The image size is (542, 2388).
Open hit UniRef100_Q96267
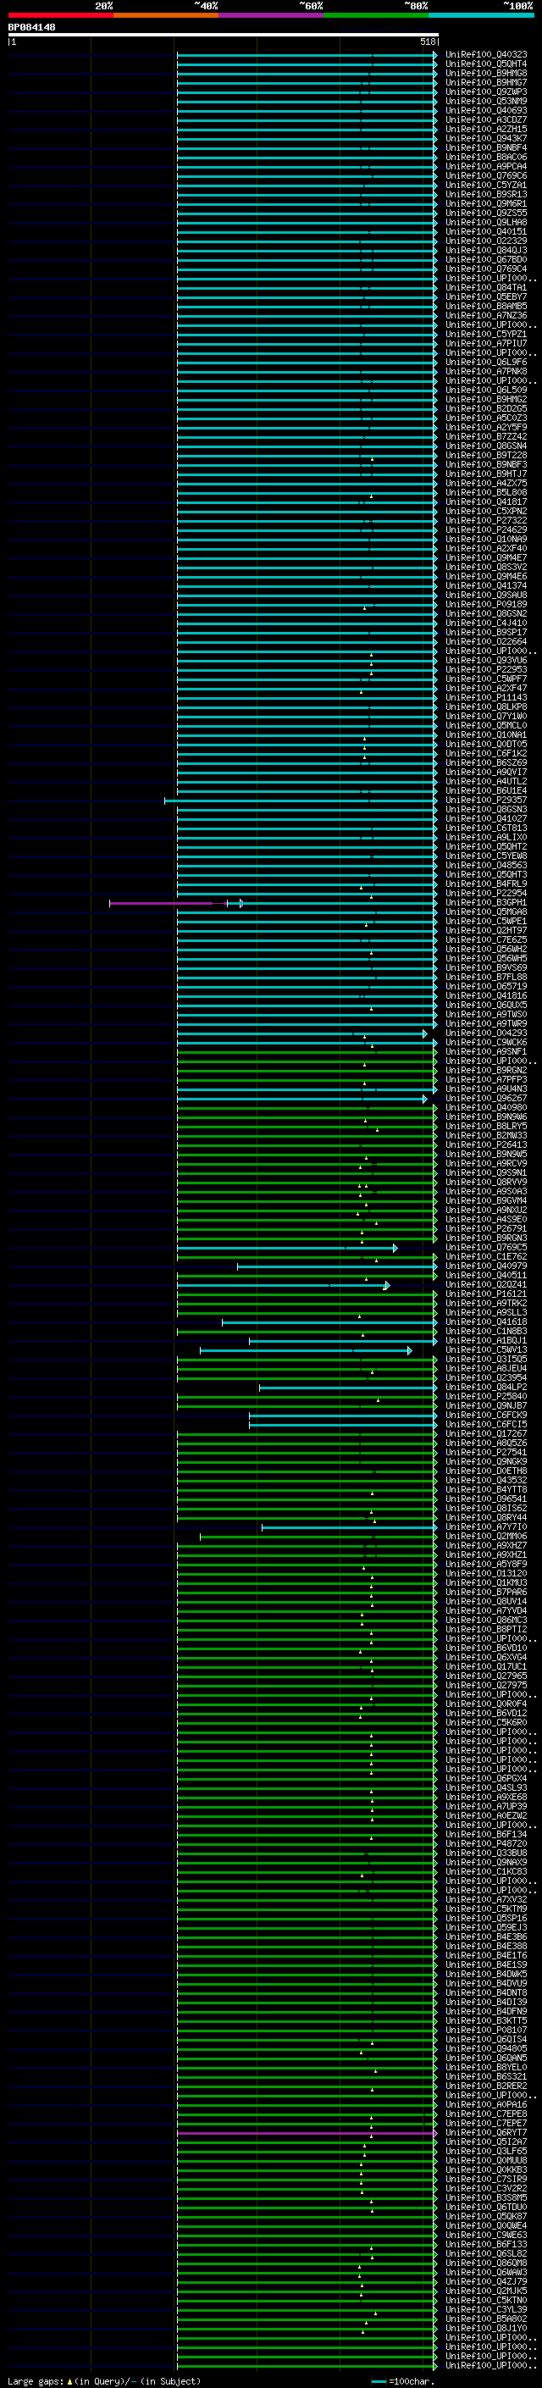coord(486,1099)
